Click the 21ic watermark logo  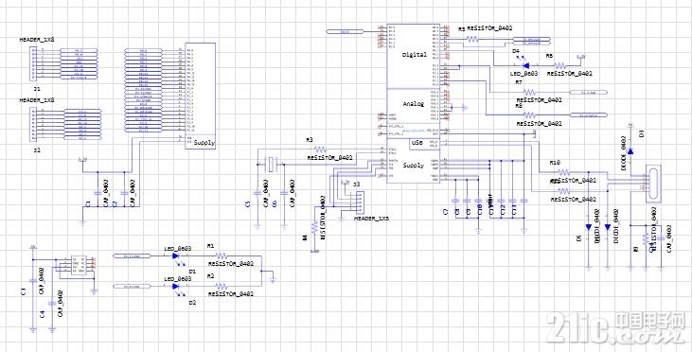pos(614,328)
